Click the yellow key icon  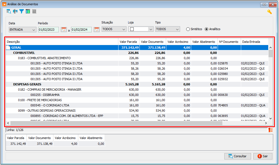[270, 12]
